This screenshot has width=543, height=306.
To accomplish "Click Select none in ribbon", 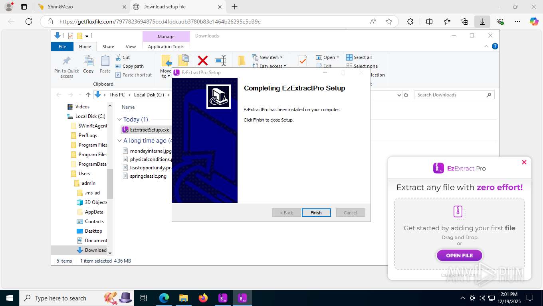I will pyautogui.click(x=362, y=66).
